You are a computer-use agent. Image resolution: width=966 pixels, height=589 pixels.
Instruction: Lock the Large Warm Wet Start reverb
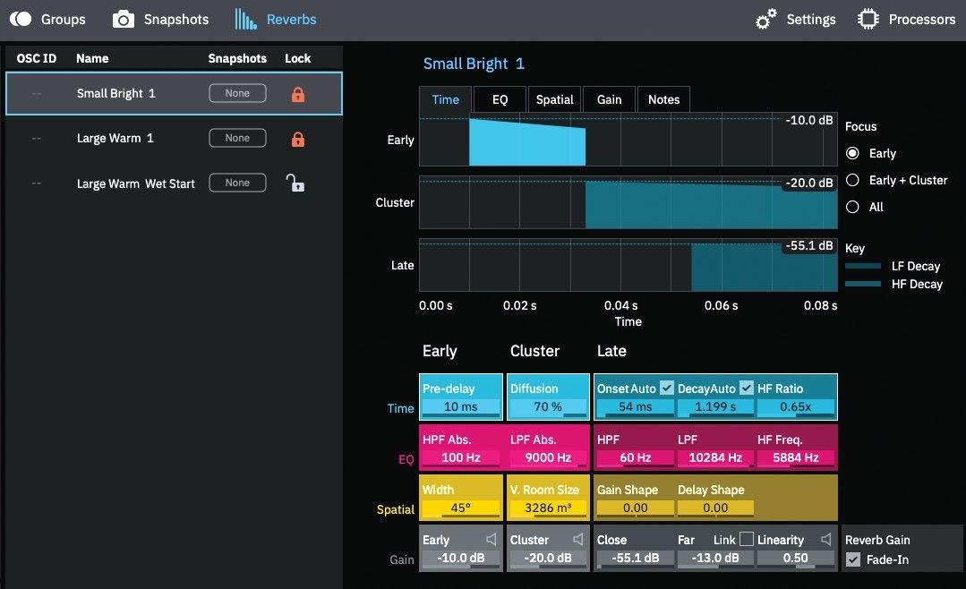point(295,183)
